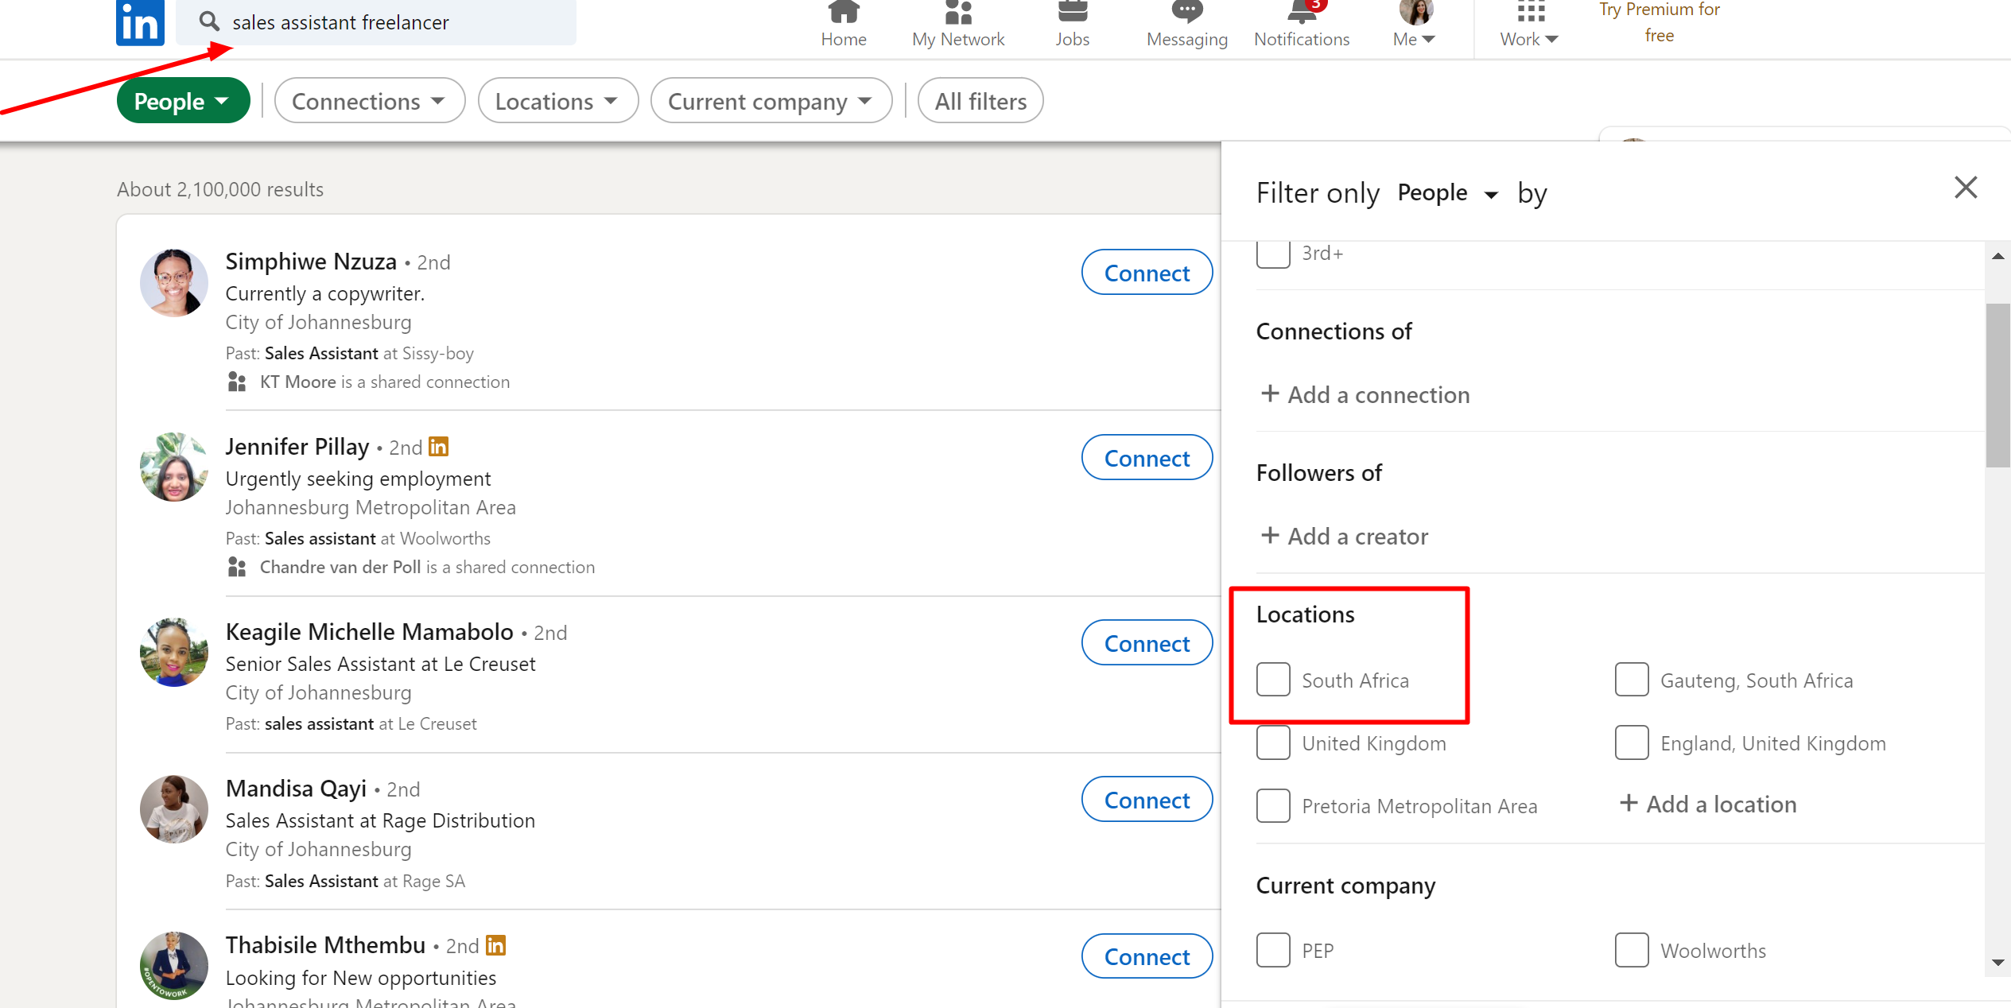Close the filter panel with X

point(1966,188)
